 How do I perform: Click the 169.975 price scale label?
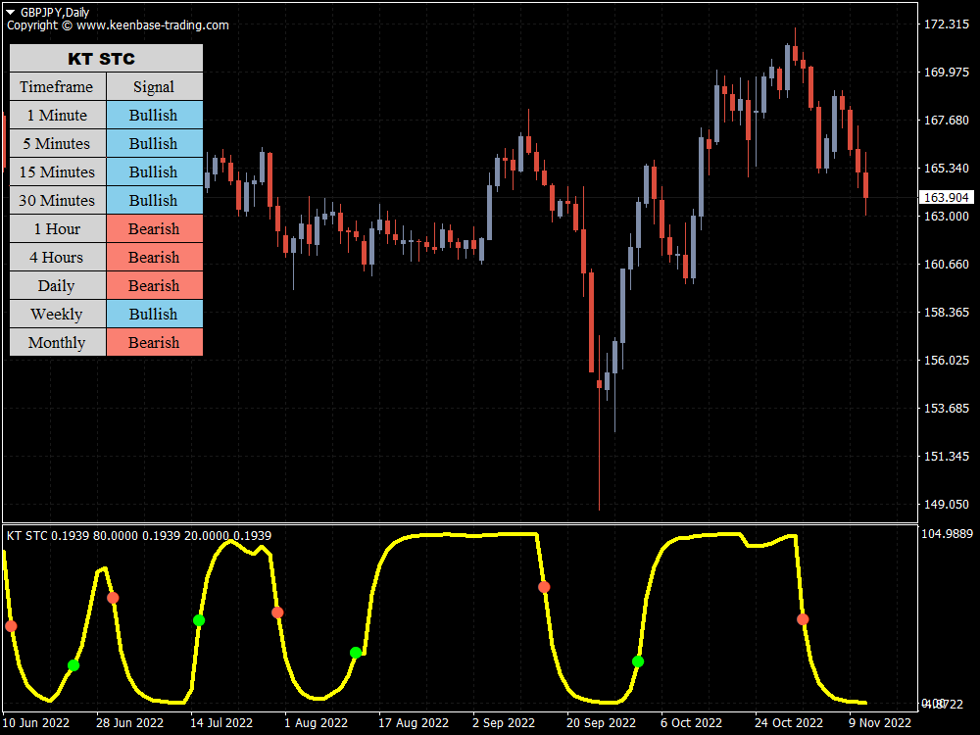[947, 73]
